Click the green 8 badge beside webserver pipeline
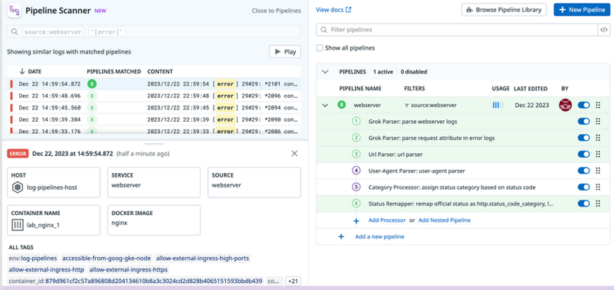 (x=341, y=105)
